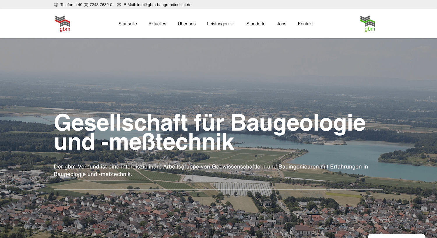Screen dimensions: 437x238
Task: Go to the Startseite page
Action: pos(128,24)
